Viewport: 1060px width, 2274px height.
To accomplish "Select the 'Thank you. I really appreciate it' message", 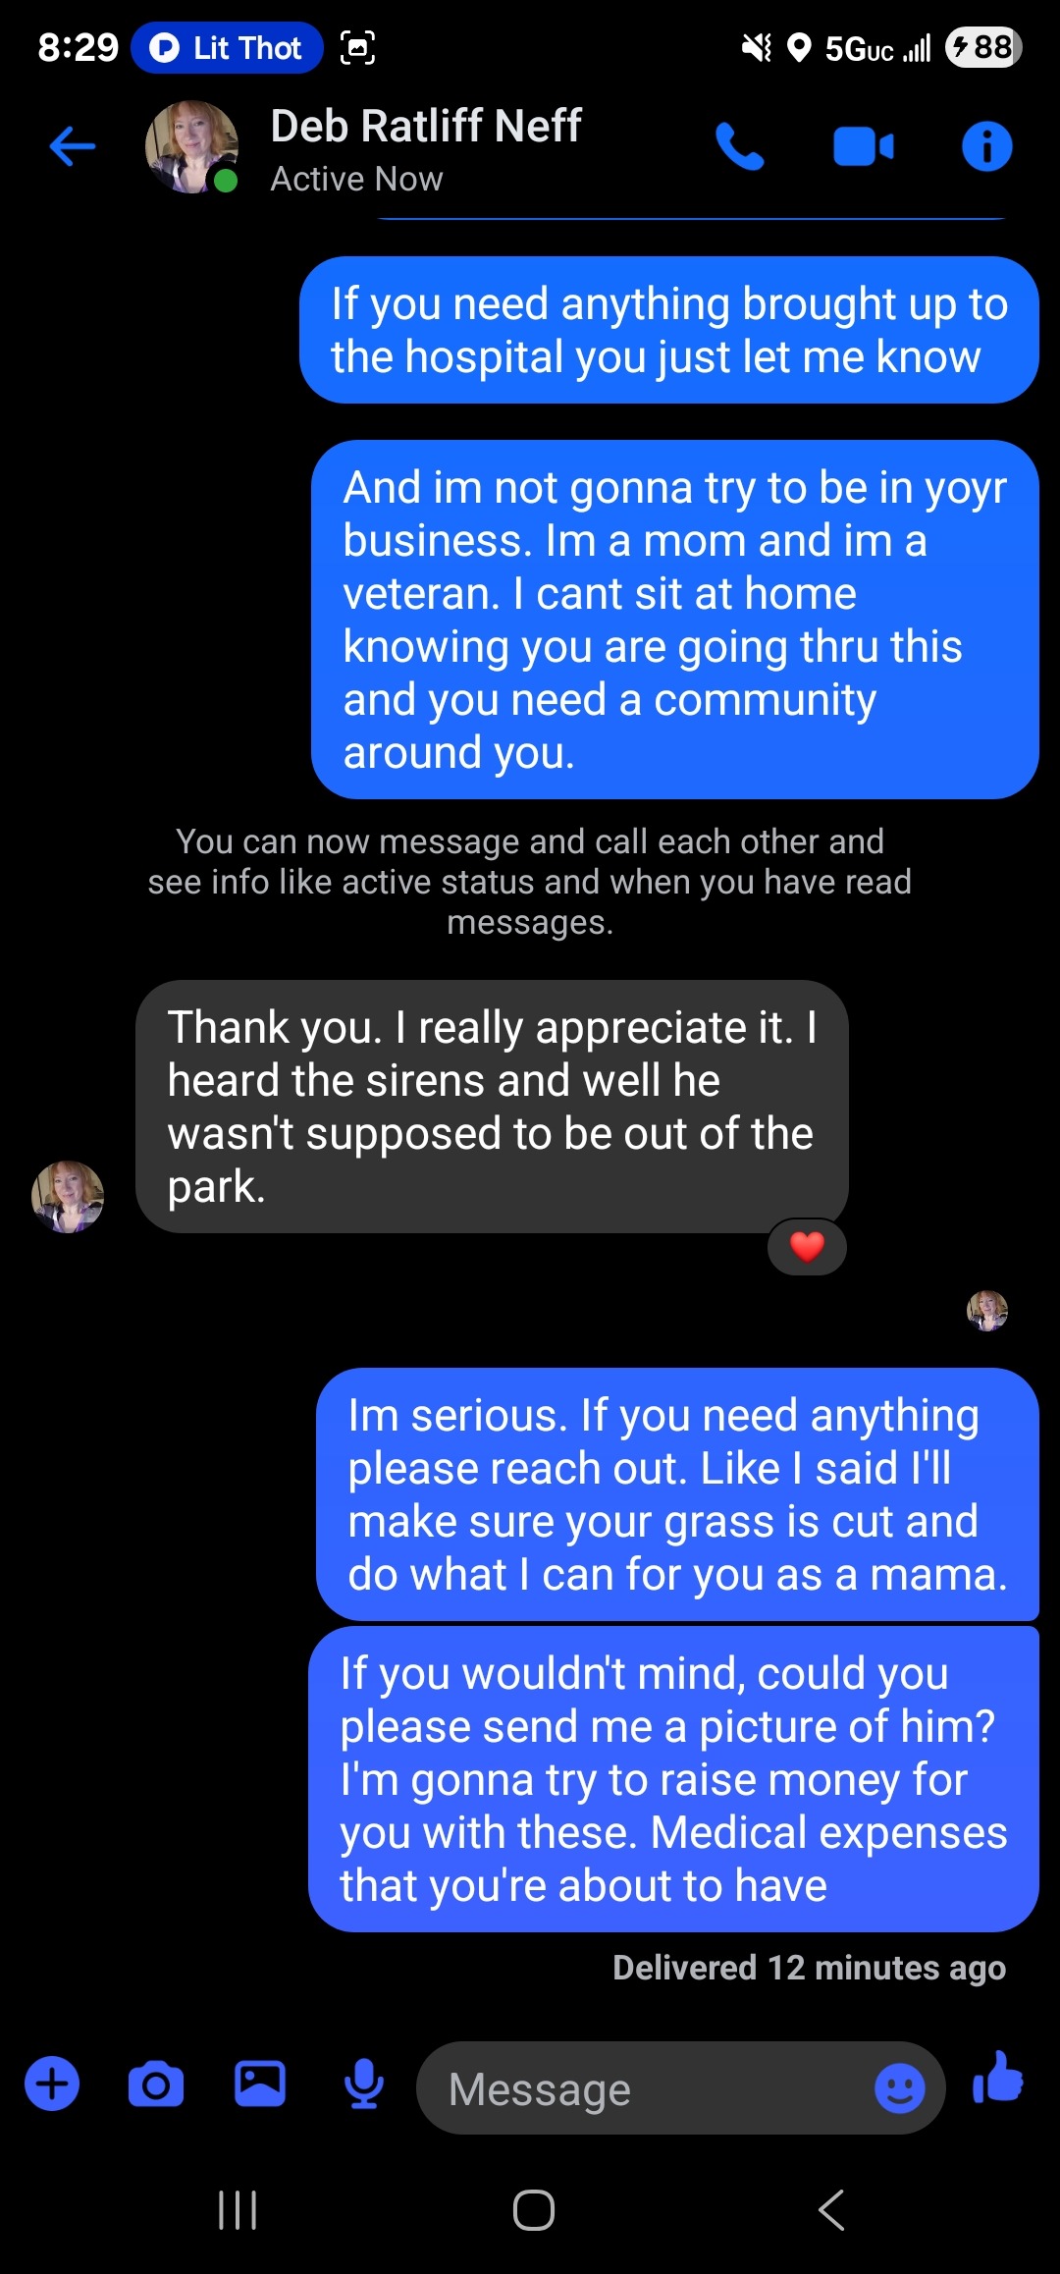I will click(491, 1106).
